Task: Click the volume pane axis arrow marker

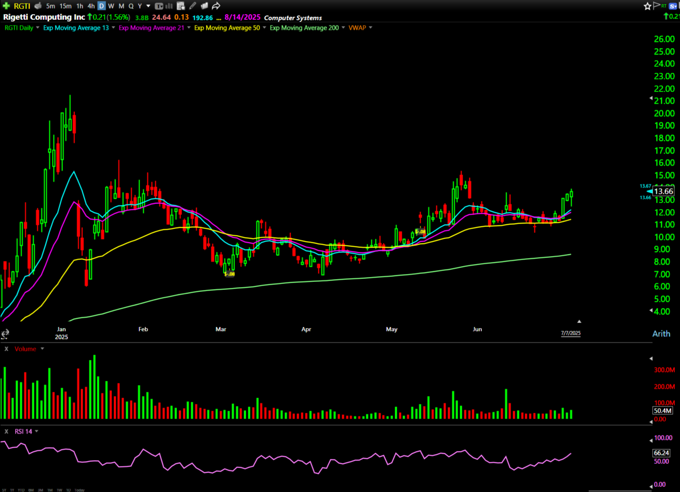Action: point(651,359)
